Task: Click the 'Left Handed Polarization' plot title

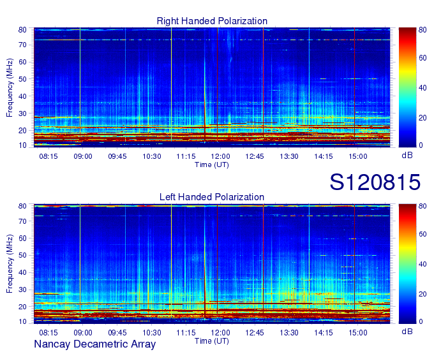Action: 212,197
